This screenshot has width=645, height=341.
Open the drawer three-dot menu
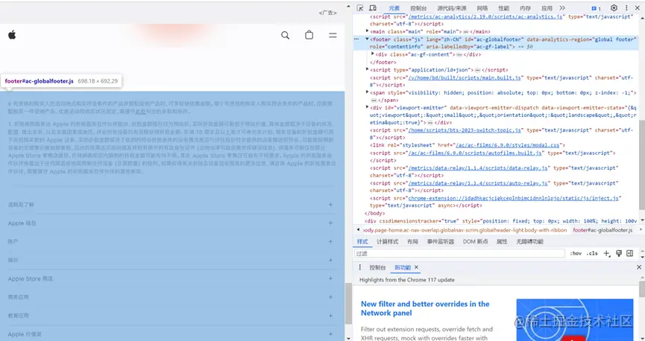click(360, 267)
